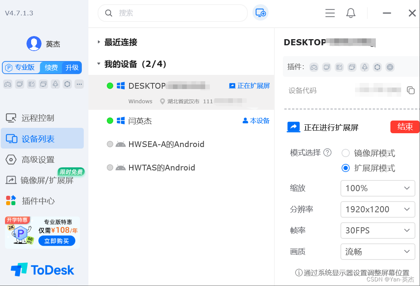Click the rocket plugin icon in device details
The height and width of the screenshot is (286, 420).
[x=365, y=67]
